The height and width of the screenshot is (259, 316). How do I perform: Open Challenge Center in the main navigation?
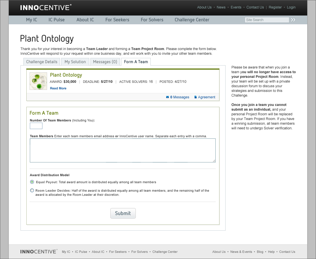coord(192,20)
